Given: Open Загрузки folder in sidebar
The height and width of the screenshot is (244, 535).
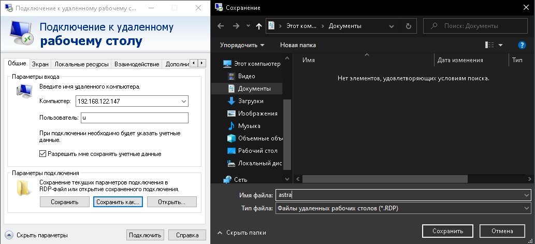Looking at the screenshot, I should point(251,101).
